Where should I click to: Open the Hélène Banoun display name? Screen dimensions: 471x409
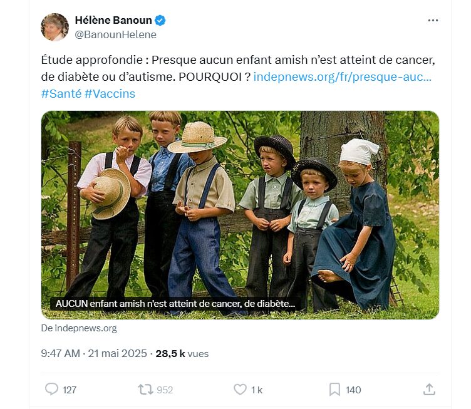coord(113,21)
